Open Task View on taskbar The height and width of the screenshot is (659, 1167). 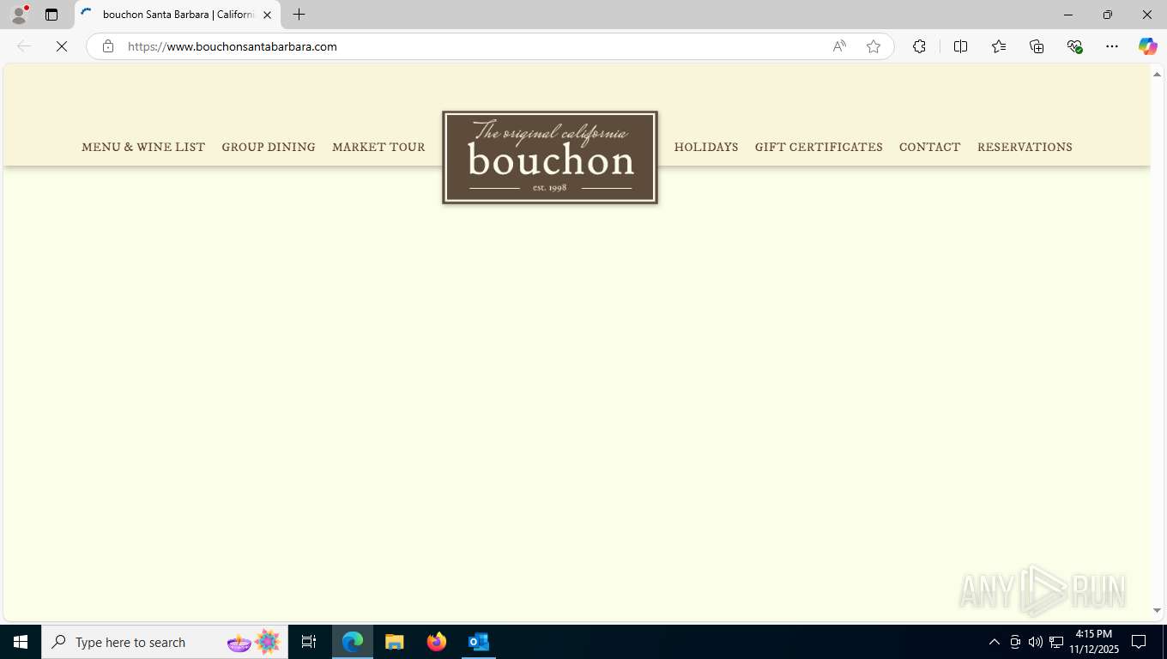(309, 642)
